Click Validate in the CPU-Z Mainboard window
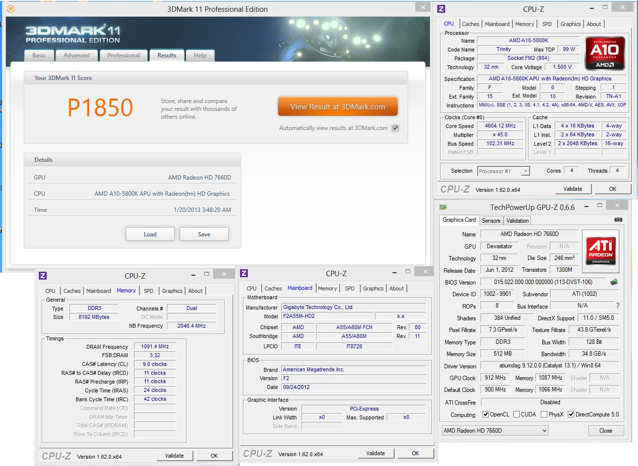This screenshot has height=466, width=638. click(375, 453)
